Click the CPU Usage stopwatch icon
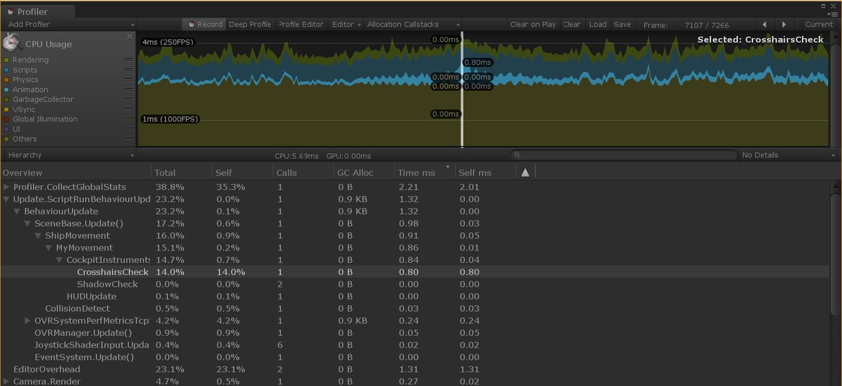The width and height of the screenshot is (842, 386). [12, 43]
